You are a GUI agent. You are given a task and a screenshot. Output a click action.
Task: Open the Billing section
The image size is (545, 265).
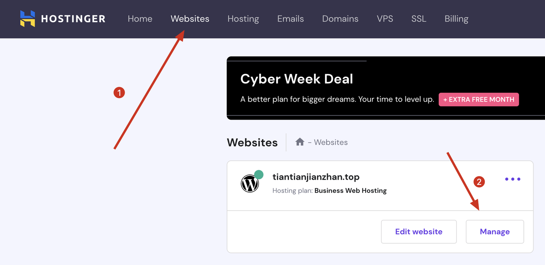click(x=456, y=19)
